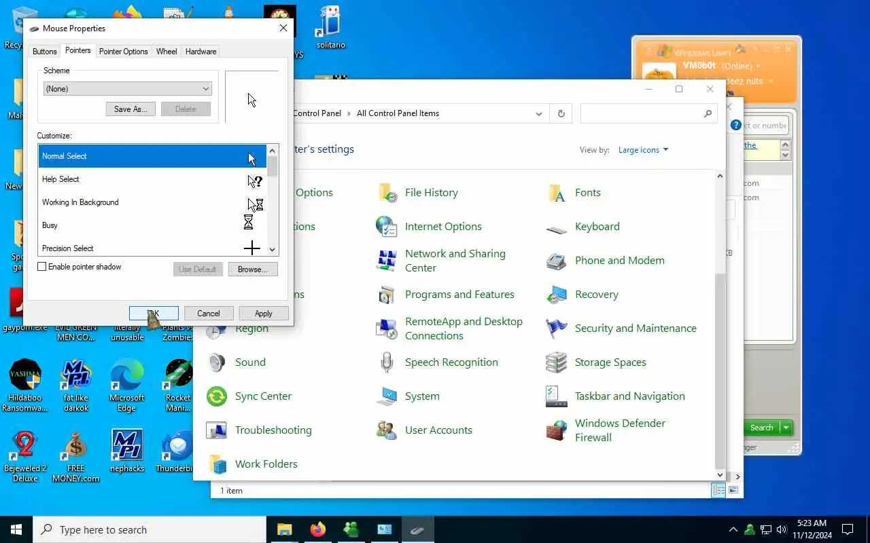
Task: Open Phone and Modem item
Action: coord(606,261)
